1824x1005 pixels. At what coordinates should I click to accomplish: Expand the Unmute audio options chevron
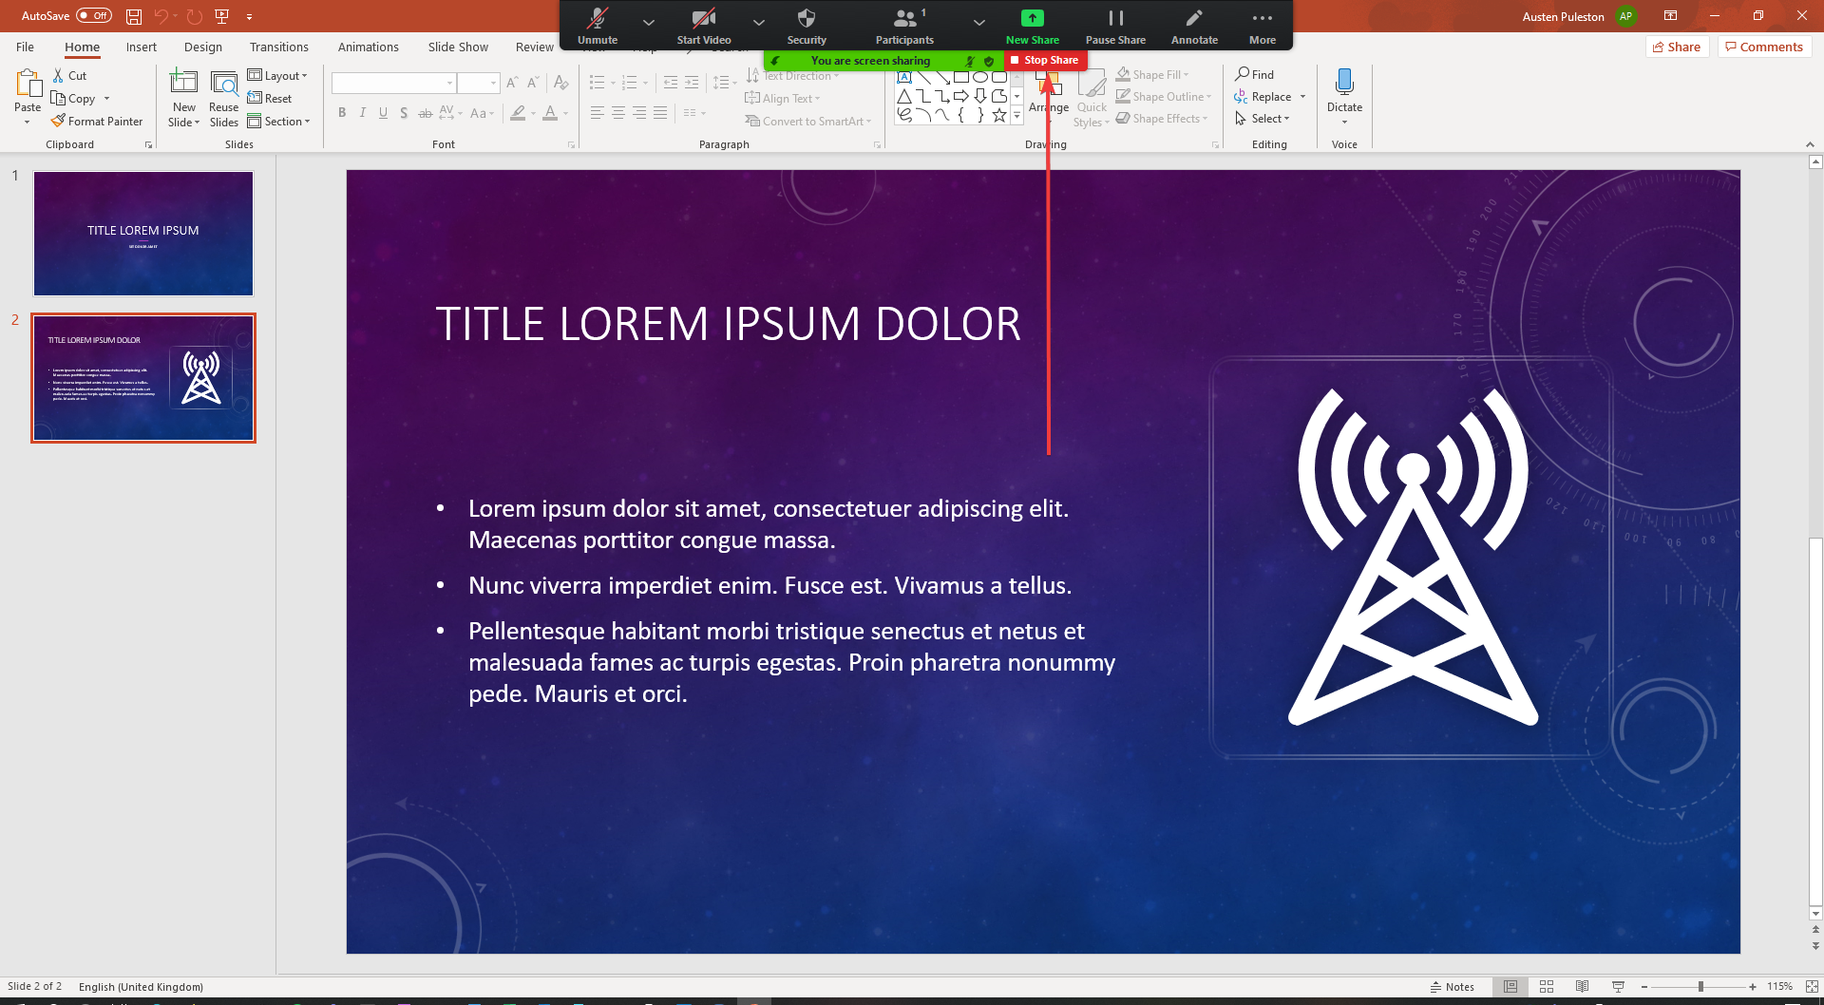649,22
